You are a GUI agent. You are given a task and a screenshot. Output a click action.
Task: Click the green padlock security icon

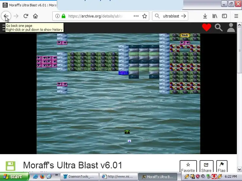coord(64,16)
